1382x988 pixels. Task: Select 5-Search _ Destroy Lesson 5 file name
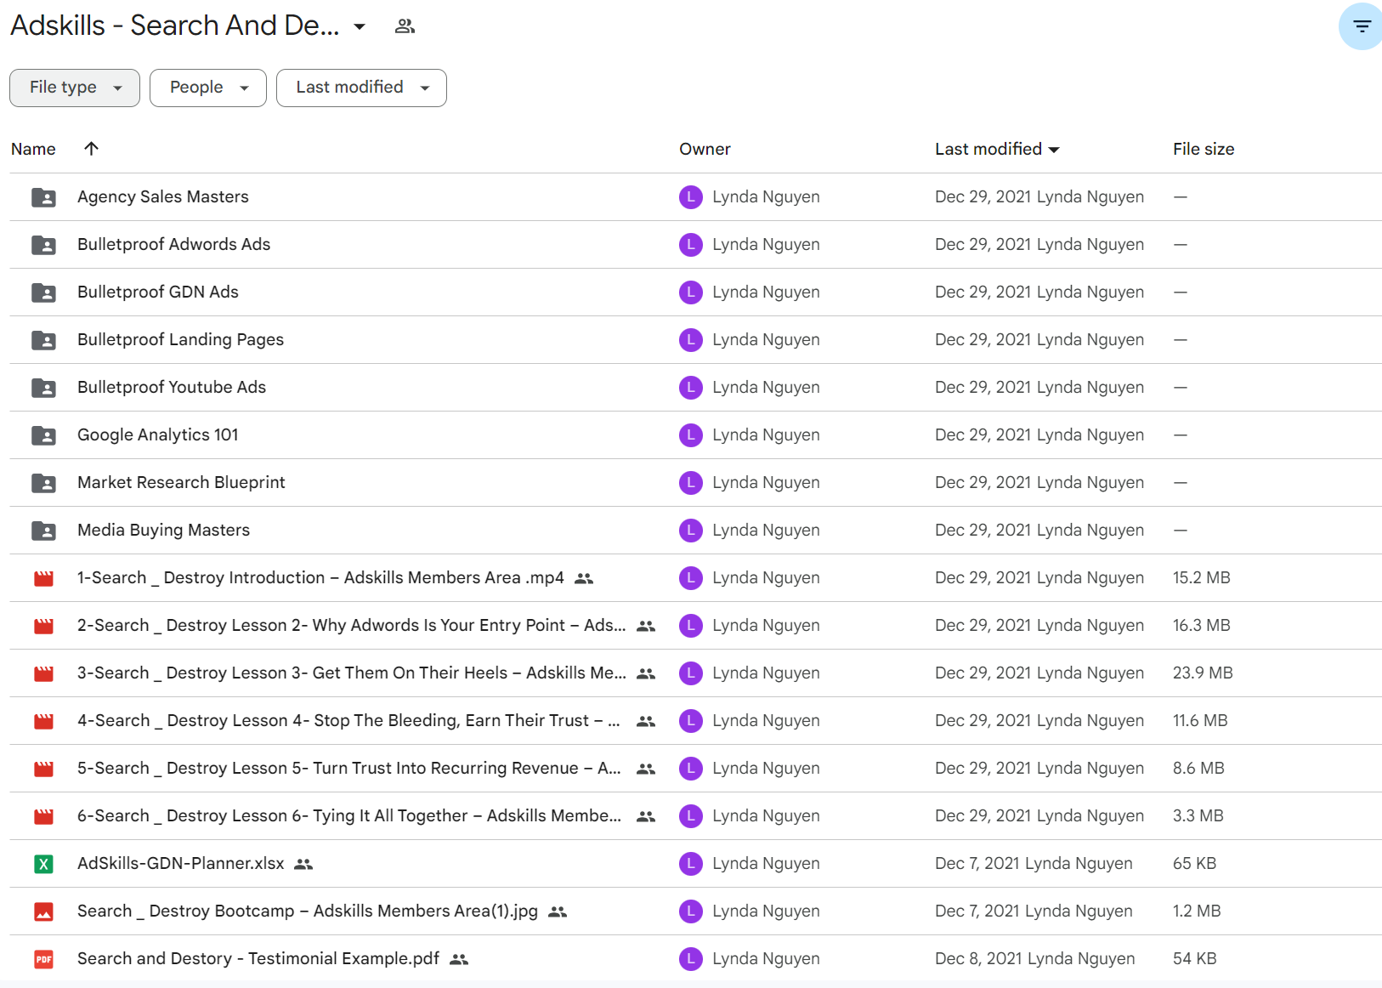(349, 769)
